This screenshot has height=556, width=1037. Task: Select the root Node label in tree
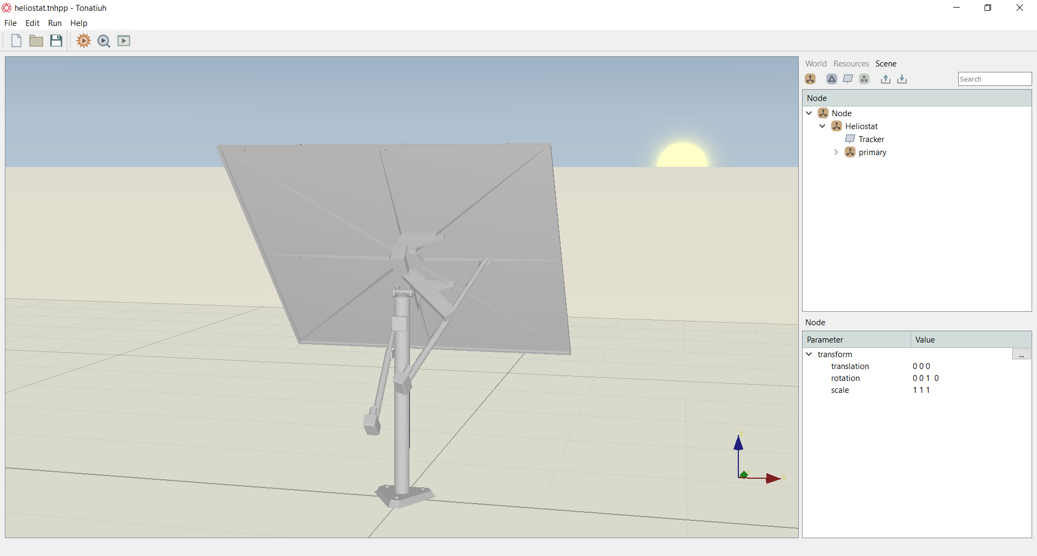pos(841,113)
